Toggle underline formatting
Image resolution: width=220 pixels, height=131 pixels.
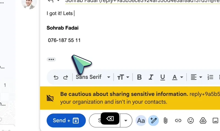click(163, 77)
